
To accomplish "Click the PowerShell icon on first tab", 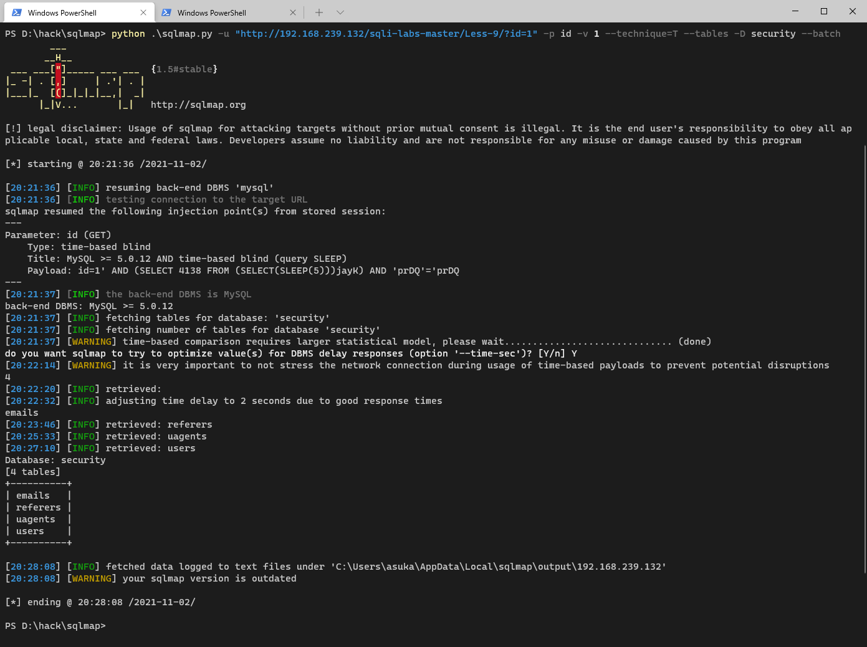I will 17,12.
